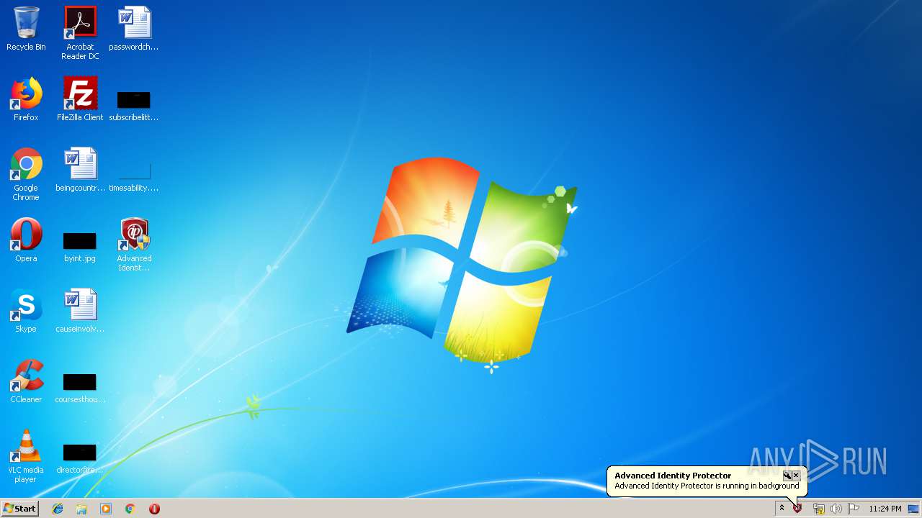This screenshot has width=922, height=518.
Task: Click the taskbar clock showing 11:24 PM
Action: click(885, 509)
